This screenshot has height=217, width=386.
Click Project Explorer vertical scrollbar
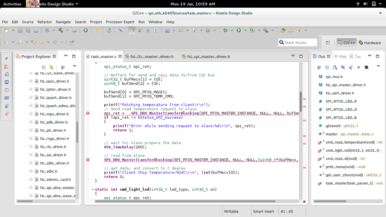(x=77, y=132)
